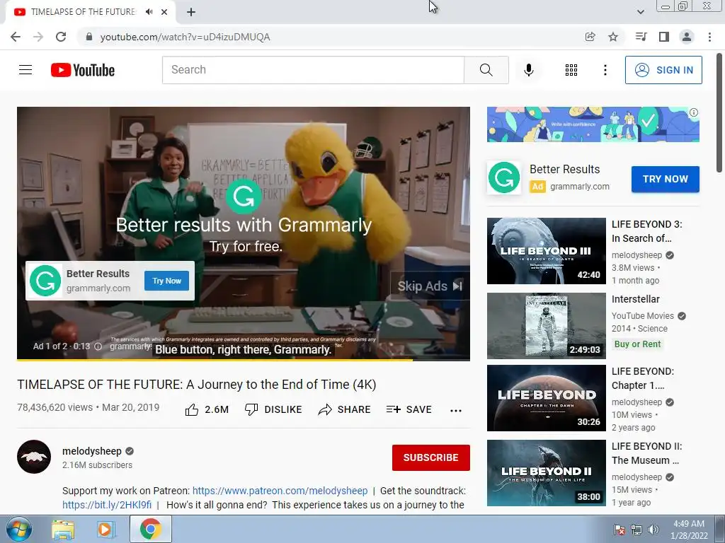Open the Chrome profile avatar icon
Image resolution: width=725 pixels, height=543 pixels.
pos(687,37)
